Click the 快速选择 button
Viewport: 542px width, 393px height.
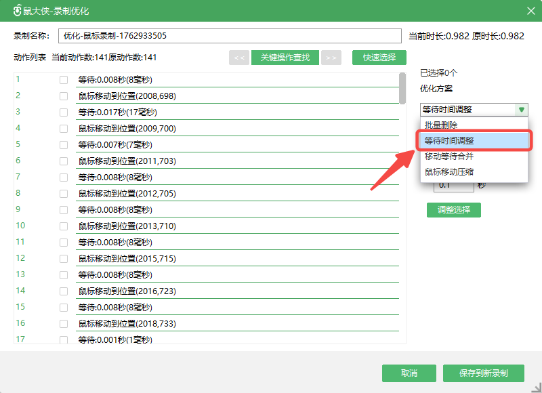[x=379, y=58]
